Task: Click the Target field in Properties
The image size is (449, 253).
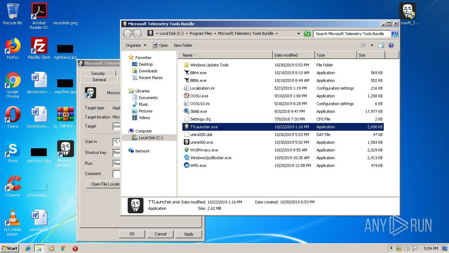Action: pyautogui.click(x=116, y=126)
